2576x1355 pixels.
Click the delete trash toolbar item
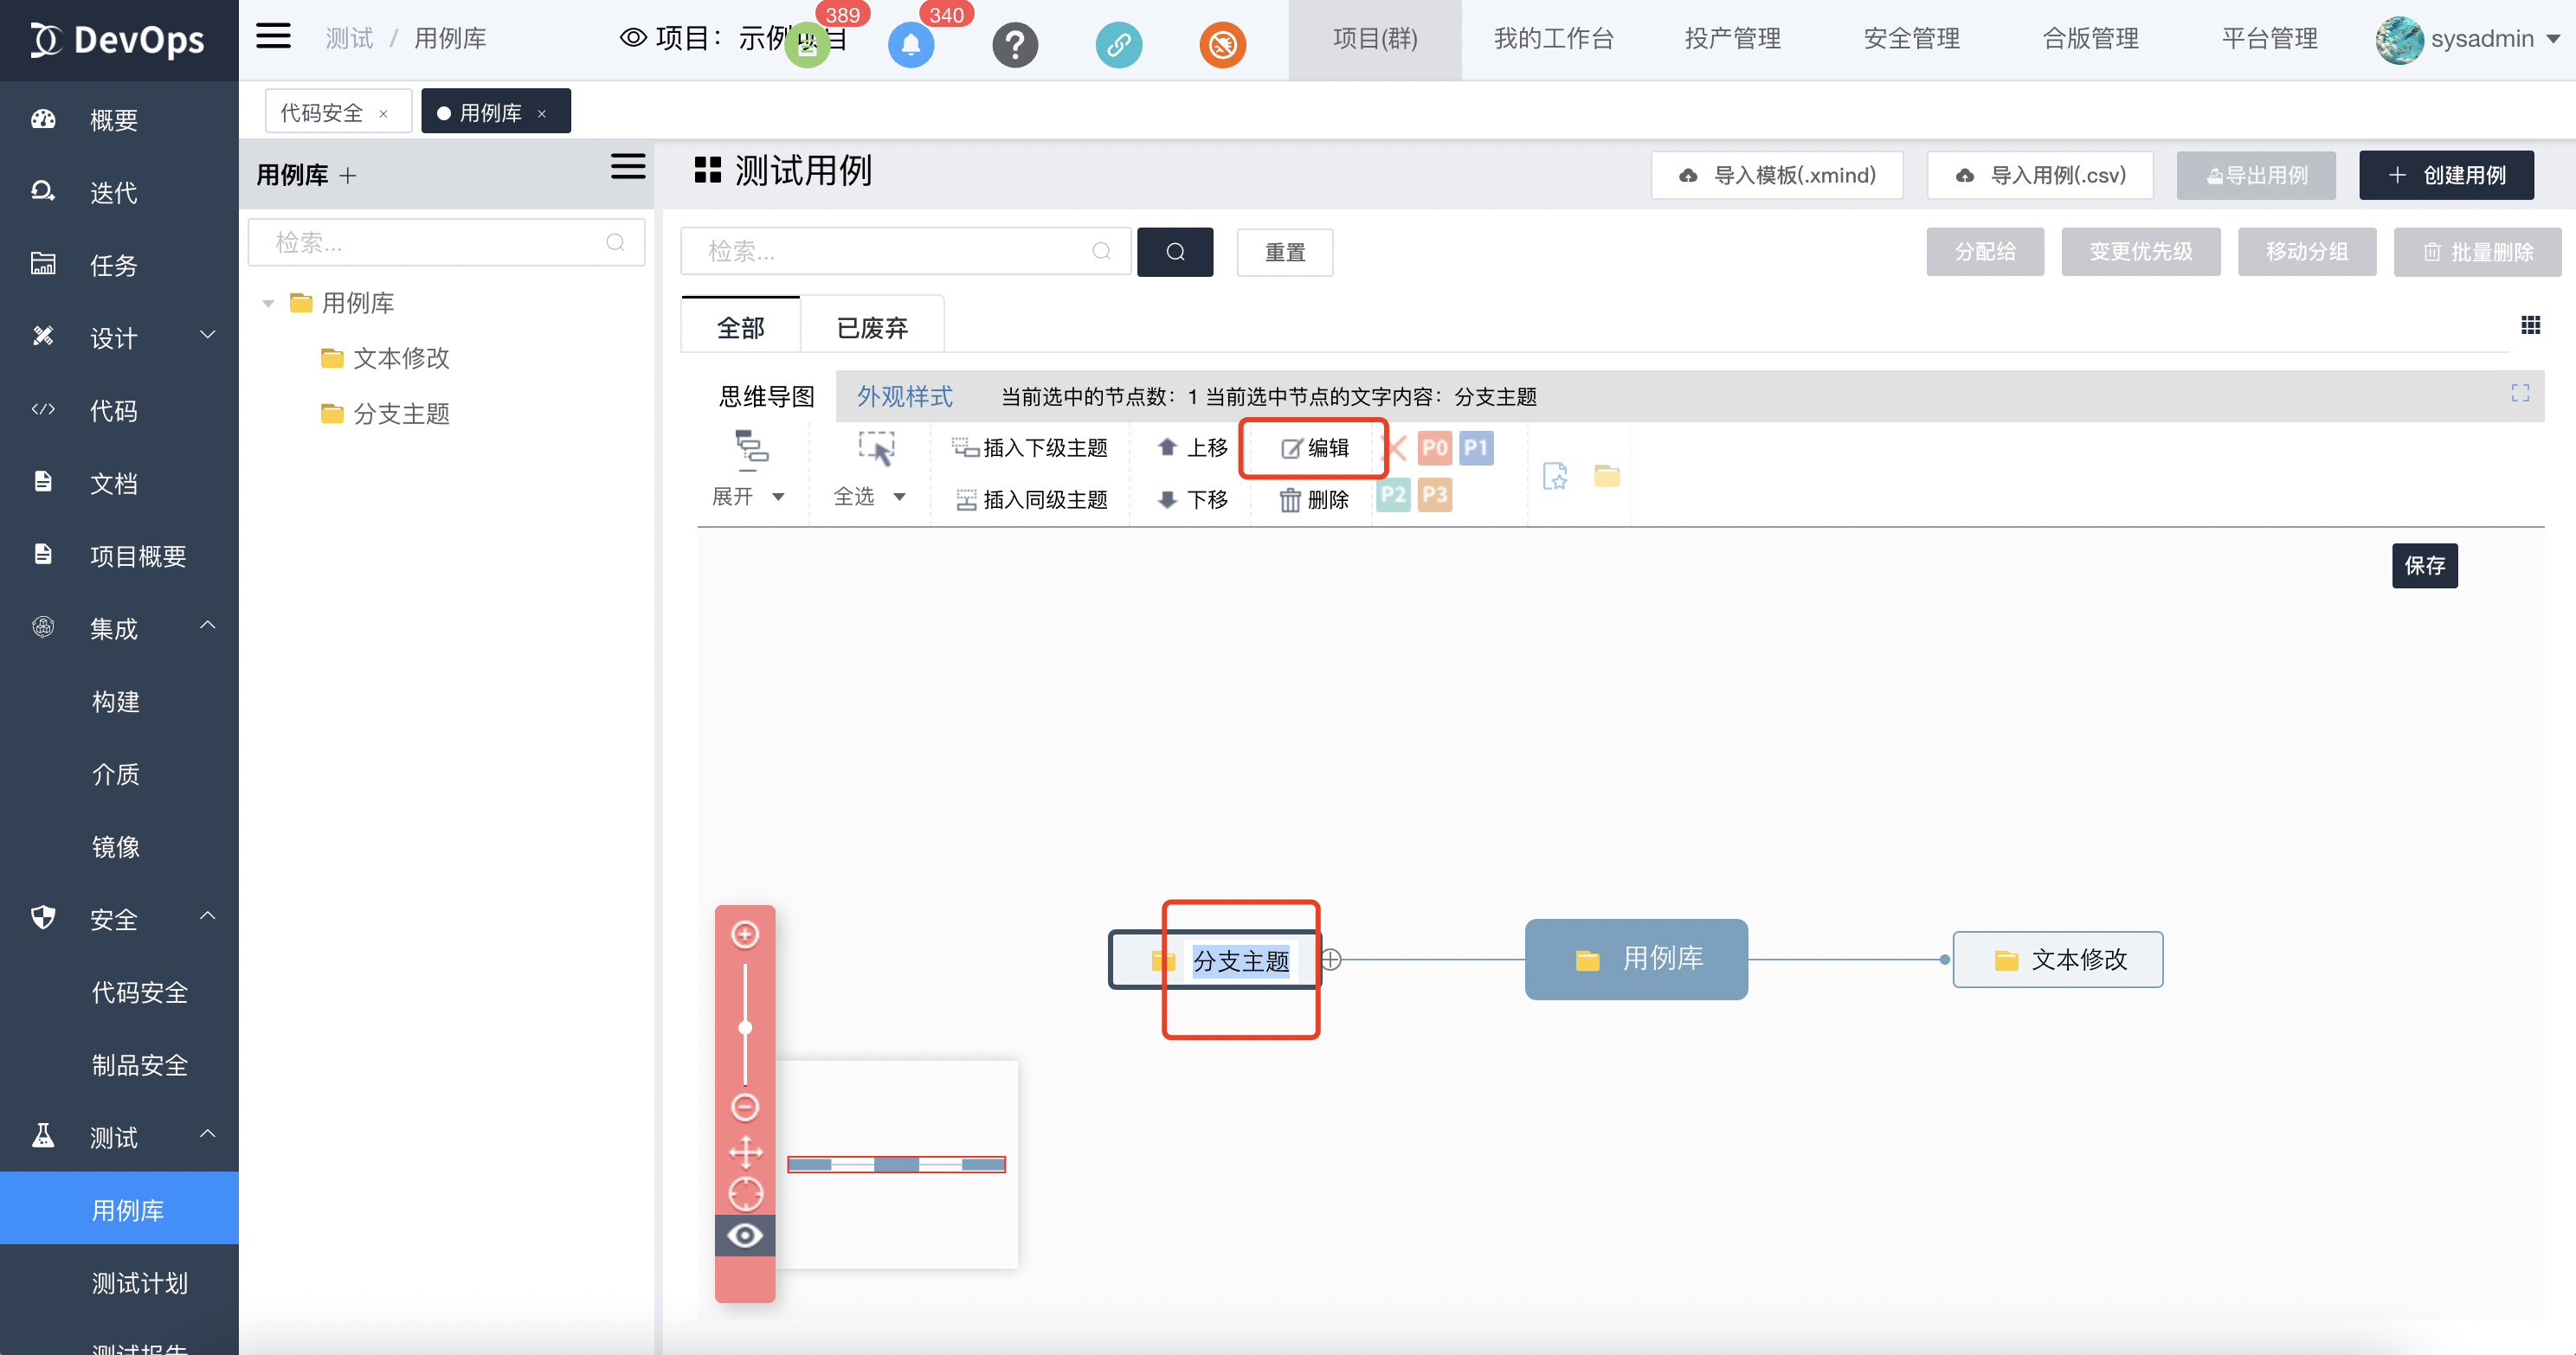(1314, 499)
